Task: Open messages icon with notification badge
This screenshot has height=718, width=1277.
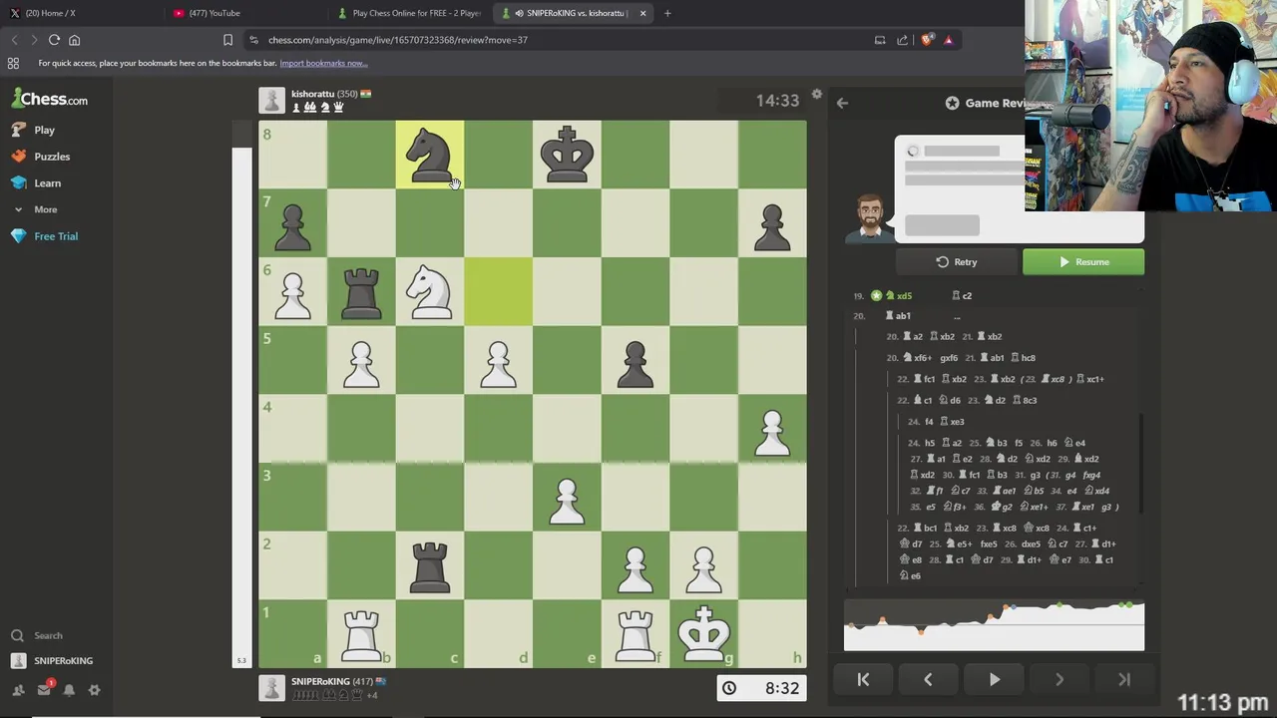Action: (x=44, y=688)
